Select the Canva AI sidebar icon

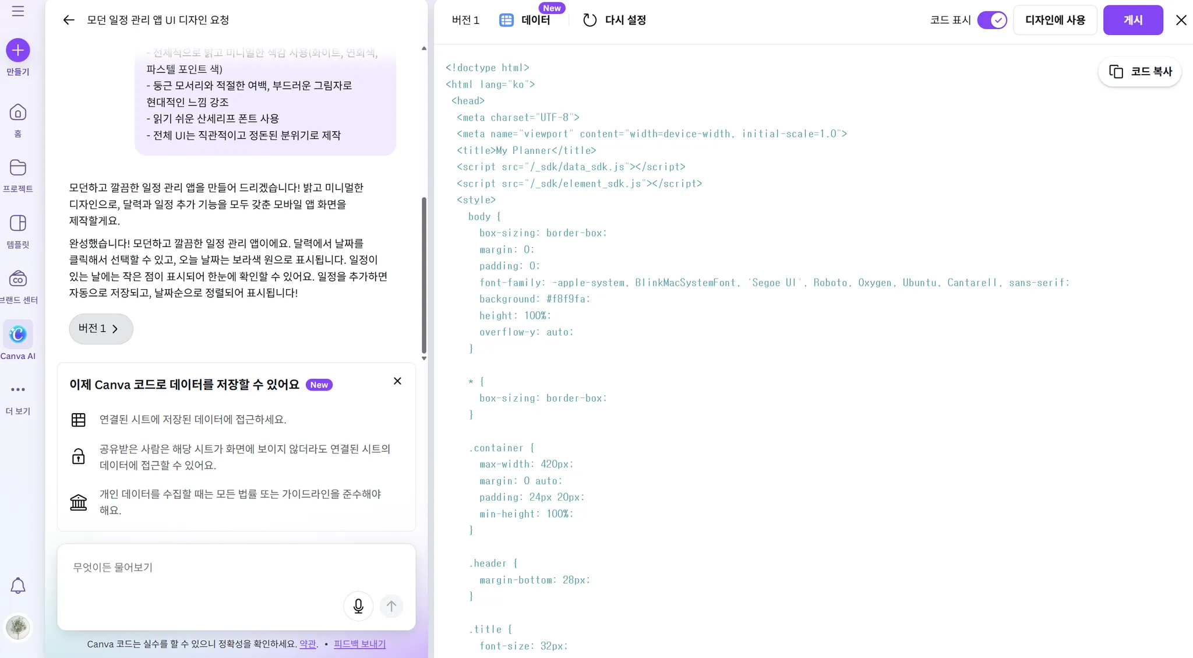click(18, 335)
